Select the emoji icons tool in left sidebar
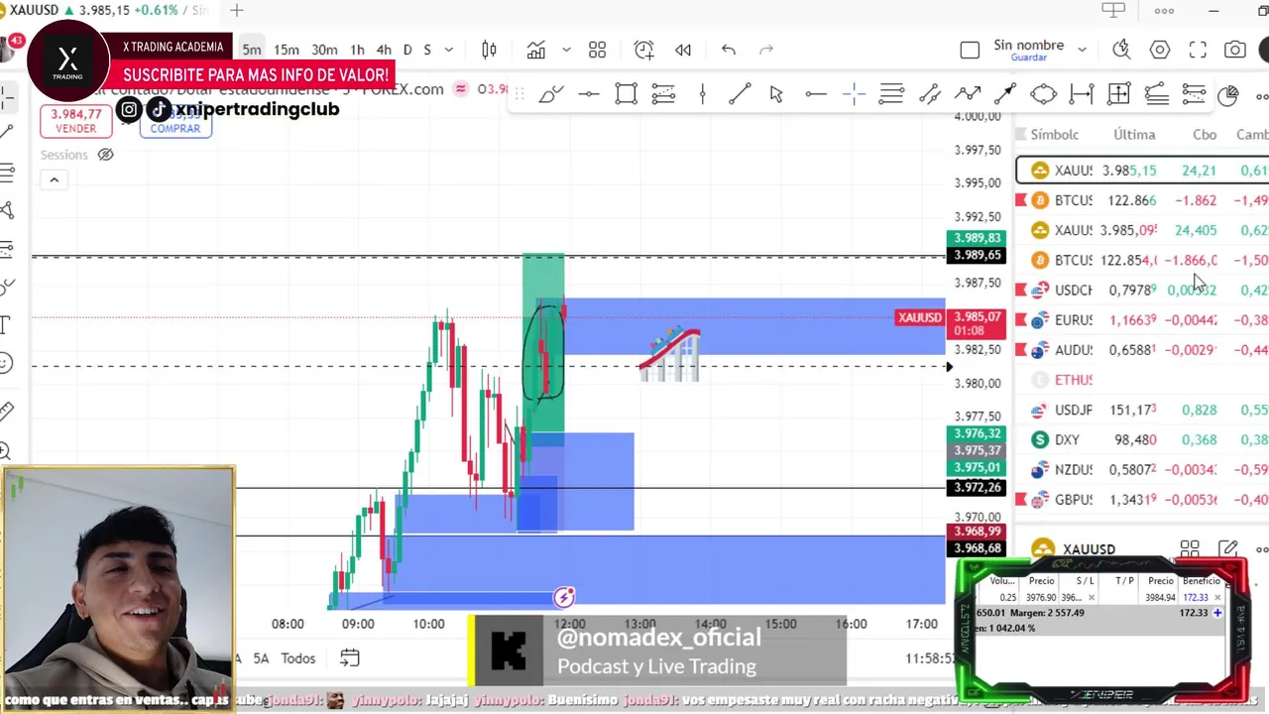The width and height of the screenshot is (1269, 714). (x=6, y=364)
